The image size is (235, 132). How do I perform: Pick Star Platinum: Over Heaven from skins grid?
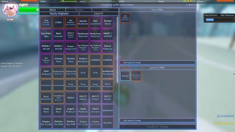[71, 22]
